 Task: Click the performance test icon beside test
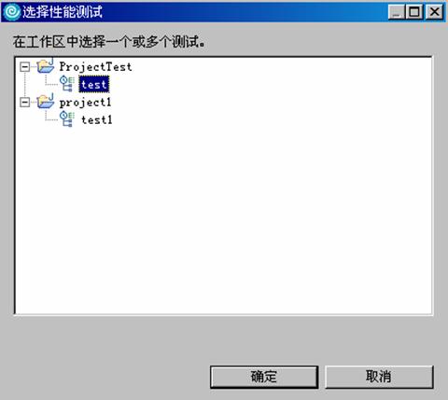(67, 84)
